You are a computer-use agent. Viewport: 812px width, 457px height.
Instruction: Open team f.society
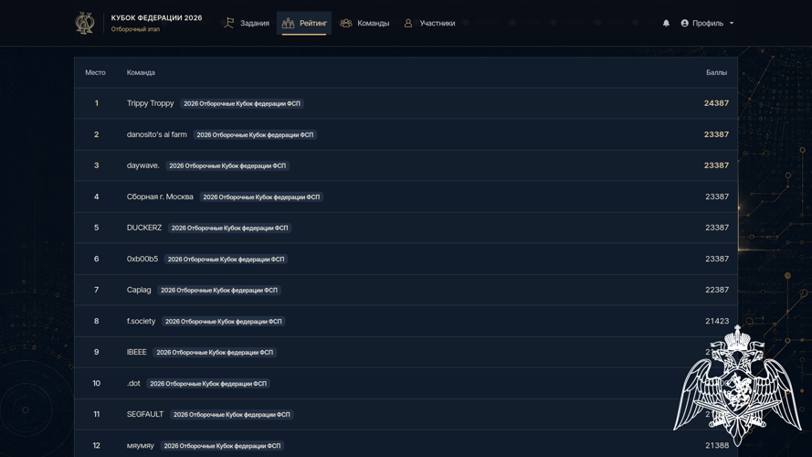(x=141, y=321)
